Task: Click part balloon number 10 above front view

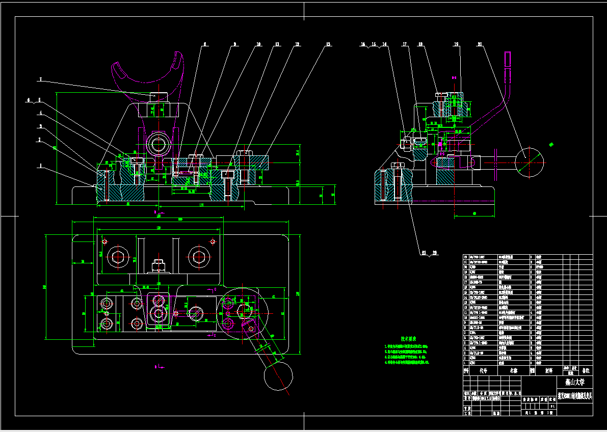Action: tap(258, 44)
